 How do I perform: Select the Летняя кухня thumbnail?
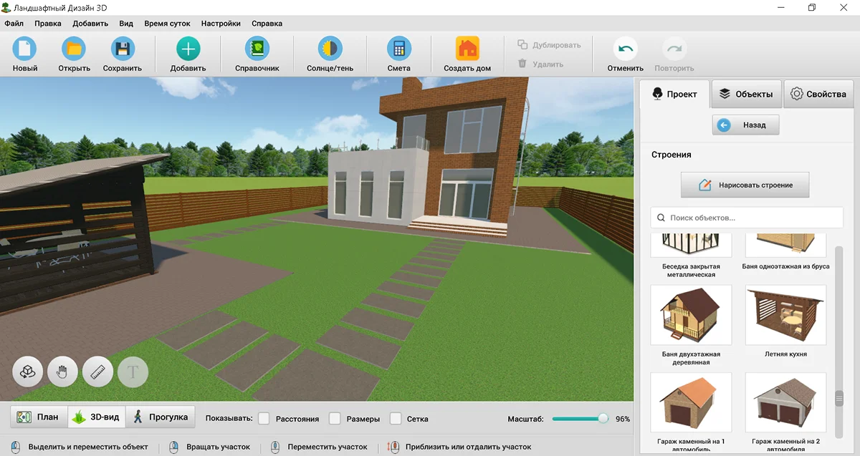[785, 315]
